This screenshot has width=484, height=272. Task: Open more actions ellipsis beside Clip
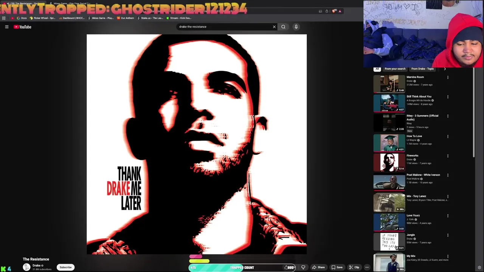[x=367, y=267]
